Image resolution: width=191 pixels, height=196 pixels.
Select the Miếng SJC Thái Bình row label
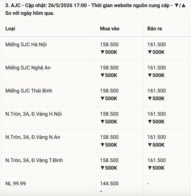(29, 91)
